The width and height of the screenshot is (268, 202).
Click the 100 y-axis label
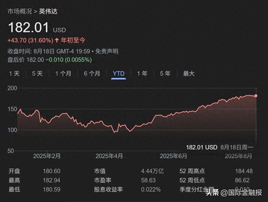click(x=12, y=130)
